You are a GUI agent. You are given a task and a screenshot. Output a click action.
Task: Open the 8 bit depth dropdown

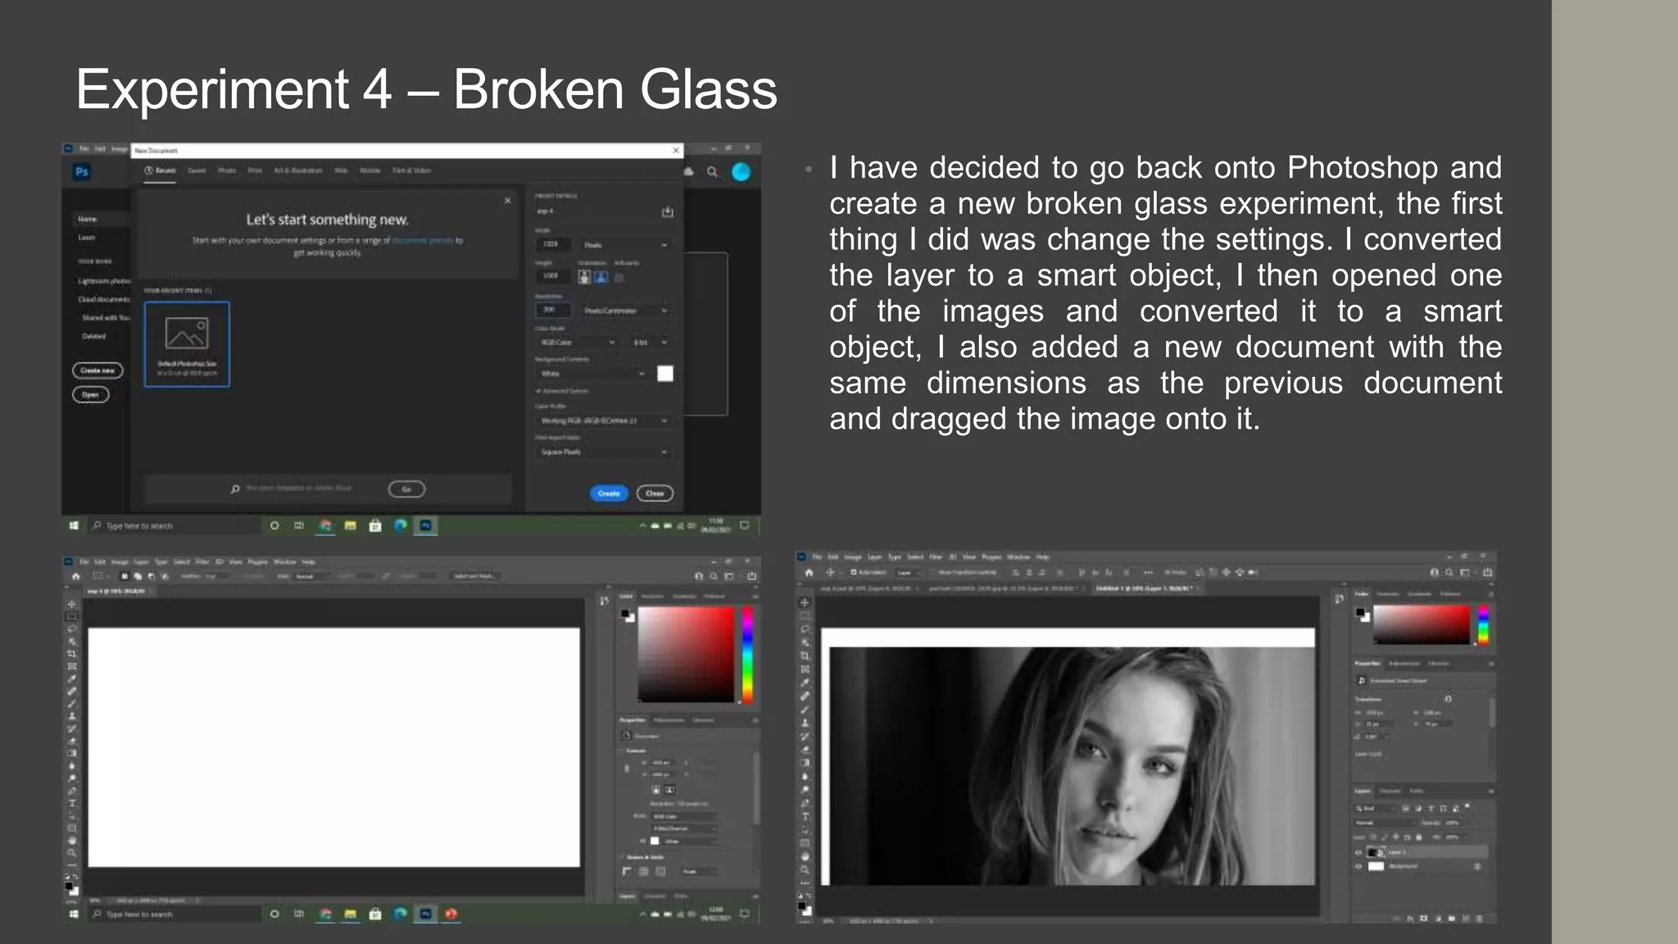pos(651,342)
